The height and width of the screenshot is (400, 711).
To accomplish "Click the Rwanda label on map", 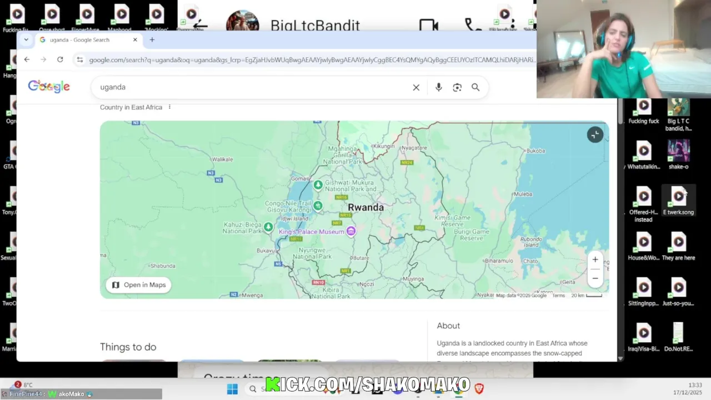I will (365, 207).
